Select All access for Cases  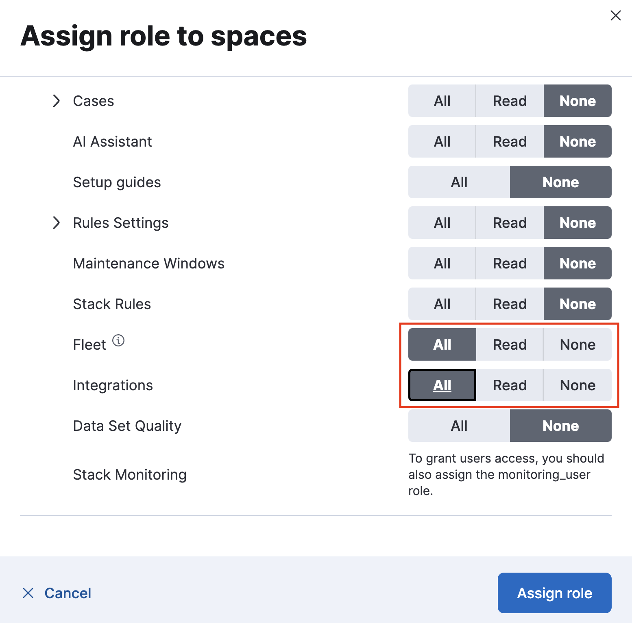[x=442, y=101]
